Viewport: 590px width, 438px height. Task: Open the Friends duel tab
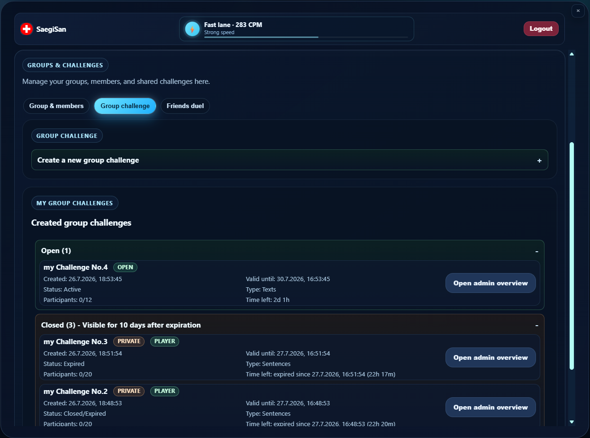pos(185,106)
